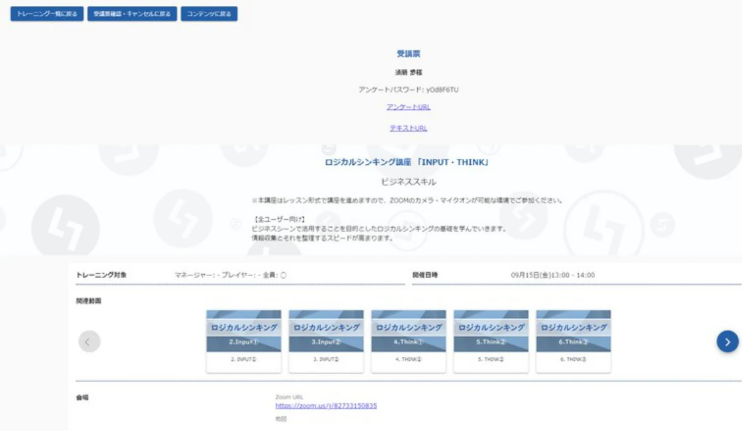Click the 会場 label
Viewport: 742px width, 431px height.
[82, 397]
